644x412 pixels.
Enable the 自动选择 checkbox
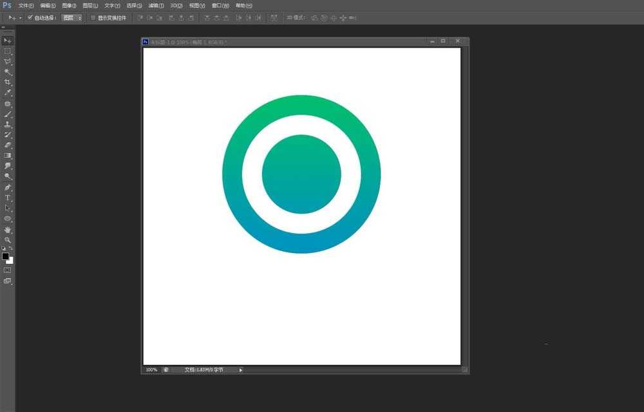click(30, 17)
